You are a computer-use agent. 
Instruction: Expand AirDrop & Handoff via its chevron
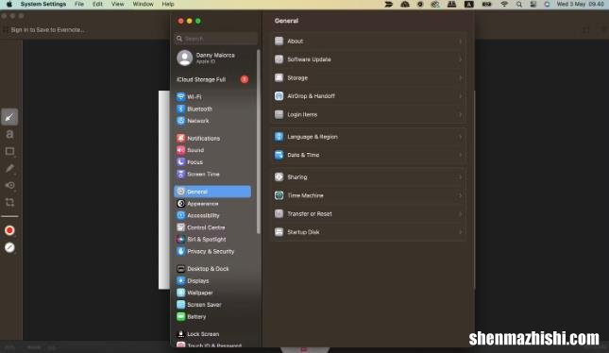click(460, 96)
